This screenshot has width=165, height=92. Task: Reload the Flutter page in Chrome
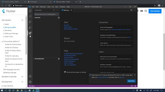(x=9, y=6)
